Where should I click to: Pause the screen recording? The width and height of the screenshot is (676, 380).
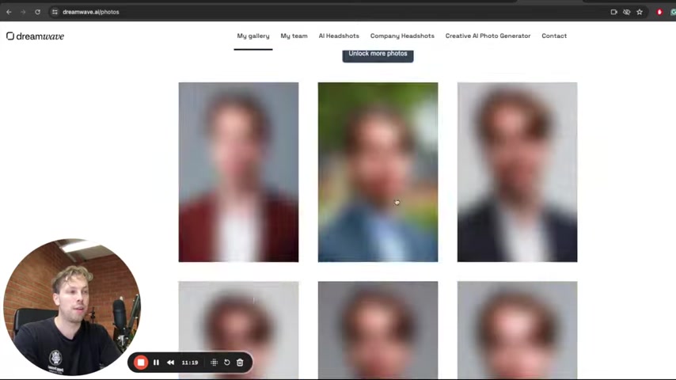[156, 363]
